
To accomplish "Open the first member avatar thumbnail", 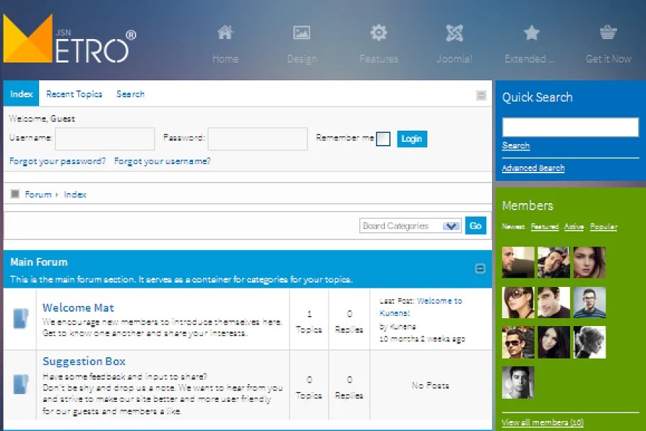I will (518, 263).
